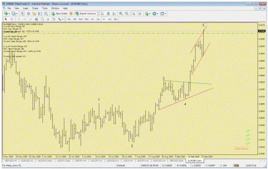Zoom out on the chart
268x169 pixels.
[x=126, y=13]
